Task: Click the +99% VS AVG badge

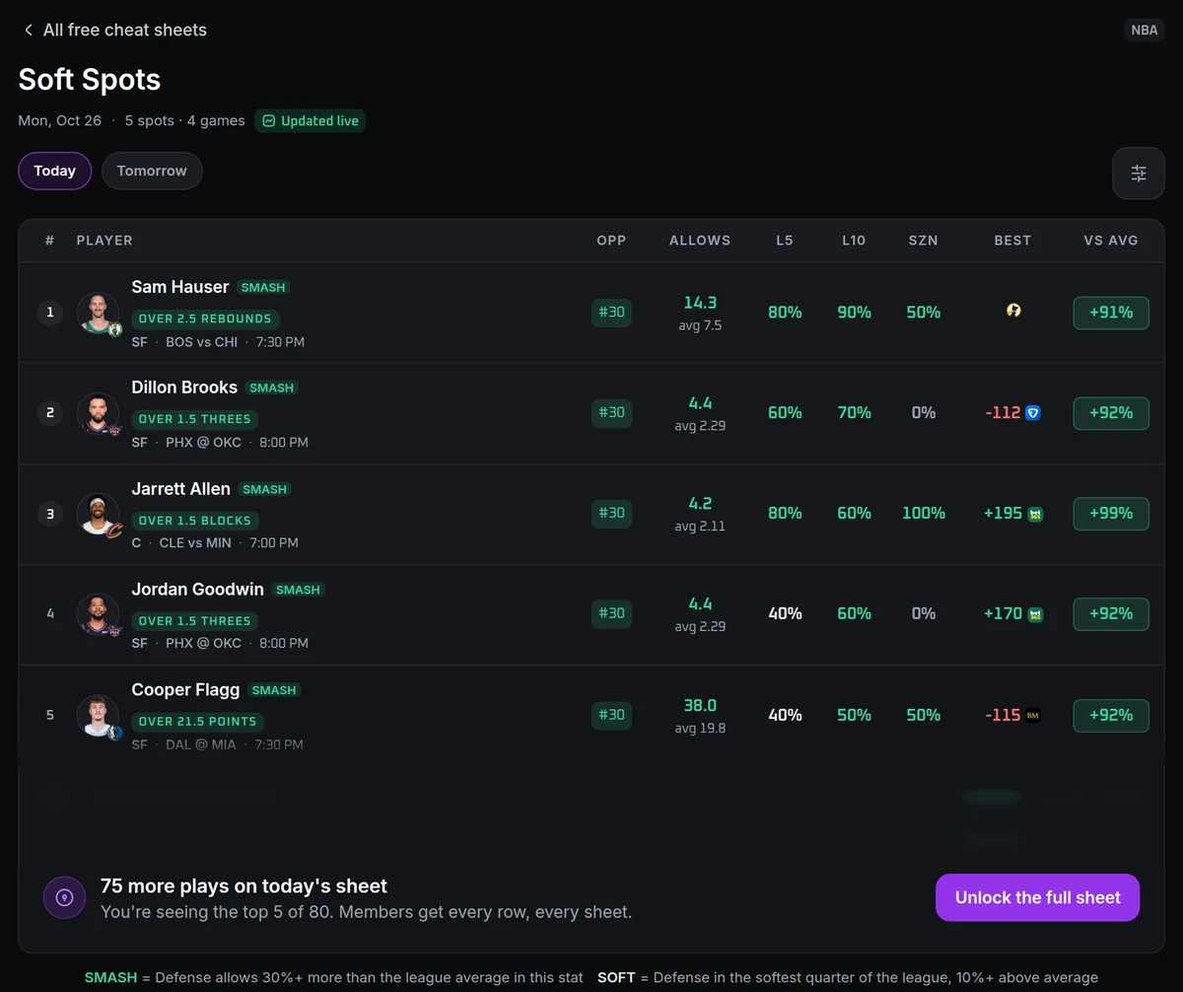Action: pos(1111,514)
